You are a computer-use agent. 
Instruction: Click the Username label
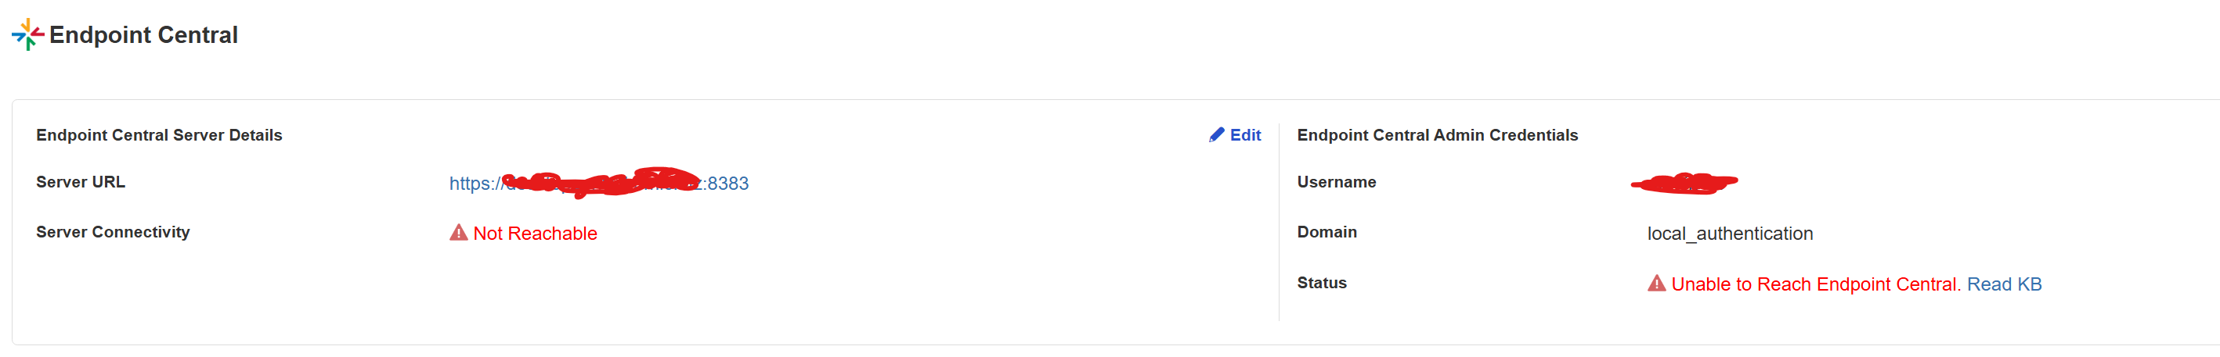1336,181
